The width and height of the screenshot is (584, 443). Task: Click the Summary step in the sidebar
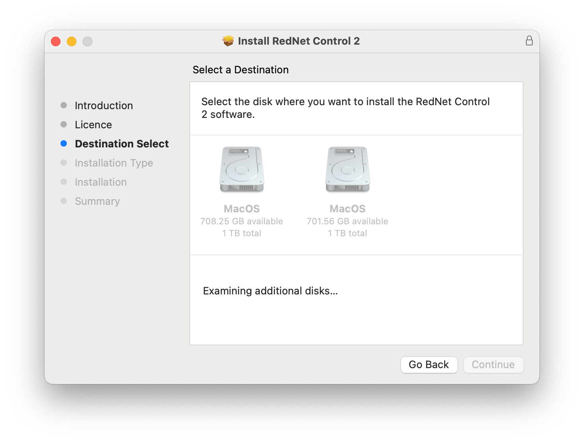(x=97, y=201)
